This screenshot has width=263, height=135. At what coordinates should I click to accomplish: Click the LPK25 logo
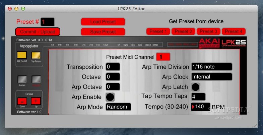(234, 43)
